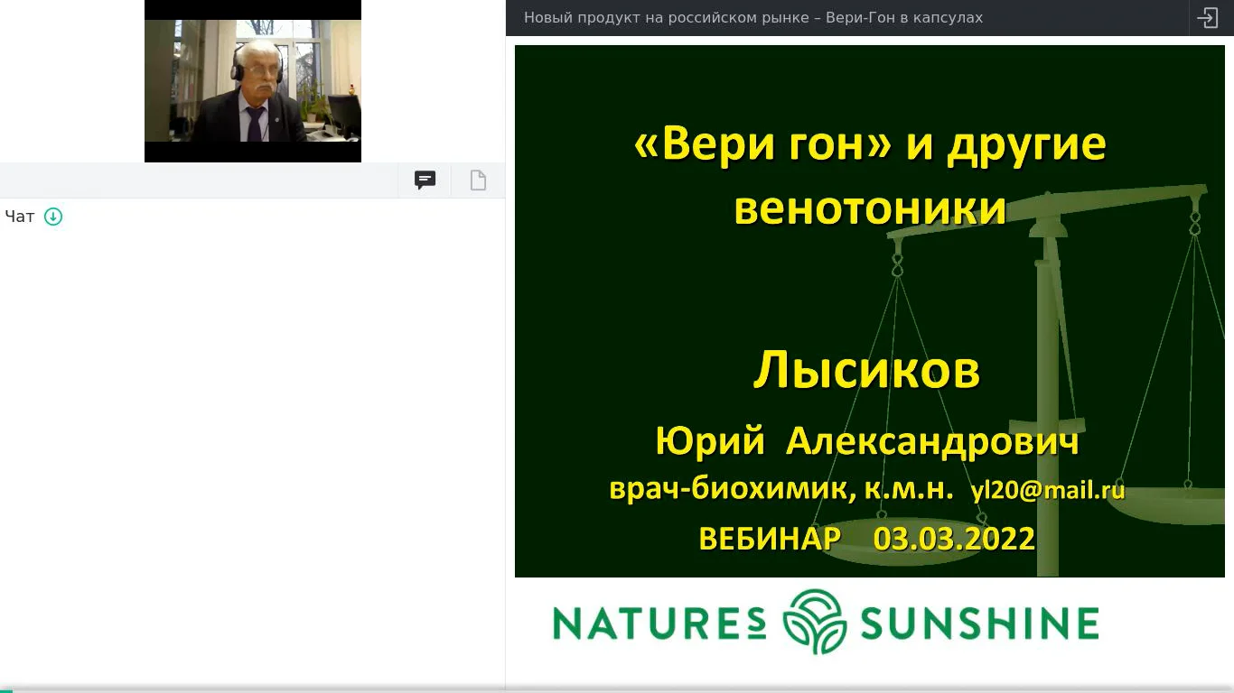The image size is (1234, 693).
Task: Click the green download chat arrow icon
Action: (x=53, y=217)
